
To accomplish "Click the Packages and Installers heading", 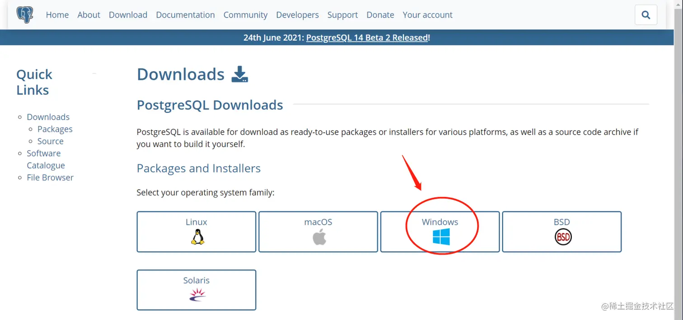I will click(x=199, y=168).
